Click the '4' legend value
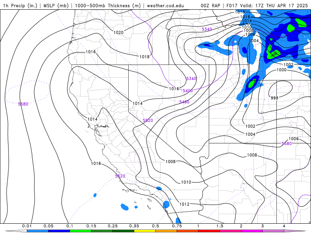 (284, 226)
